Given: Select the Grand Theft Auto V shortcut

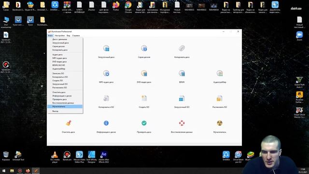Looking at the screenshot, I should [x=299, y=83].
